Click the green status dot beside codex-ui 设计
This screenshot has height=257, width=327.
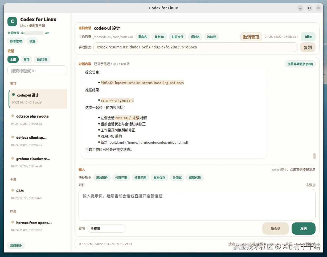13,94
